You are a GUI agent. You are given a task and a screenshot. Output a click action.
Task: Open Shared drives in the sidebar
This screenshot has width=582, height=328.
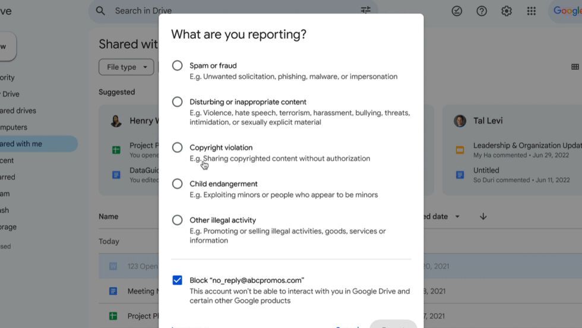click(18, 111)
